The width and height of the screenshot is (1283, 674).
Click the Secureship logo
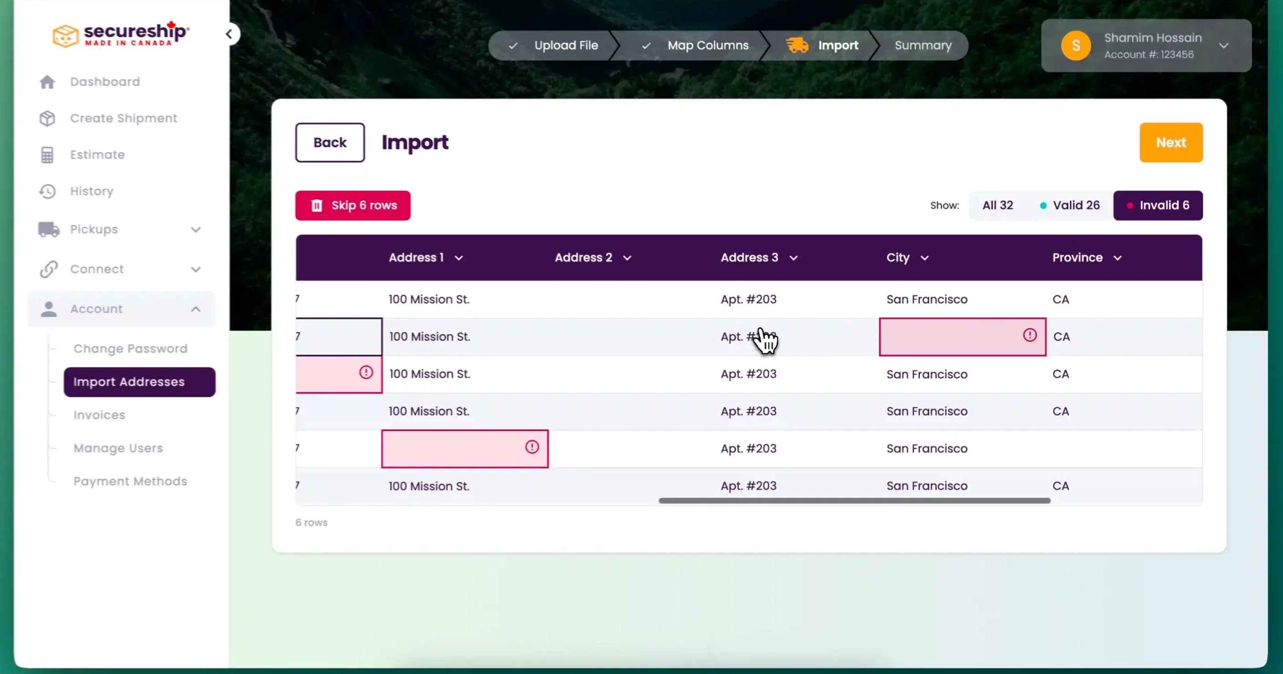pyautogui.click(x=121, y=34)
